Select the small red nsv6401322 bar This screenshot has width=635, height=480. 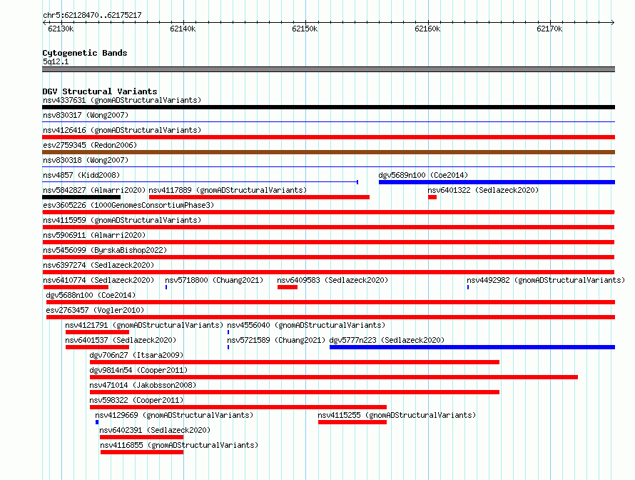tap(432, 197)
